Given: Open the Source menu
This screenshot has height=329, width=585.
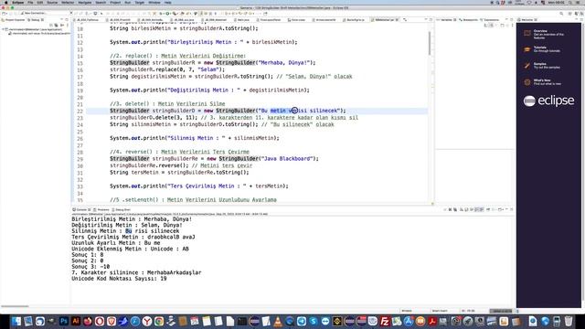Looking at the screenshot, I should click(52, 3).
